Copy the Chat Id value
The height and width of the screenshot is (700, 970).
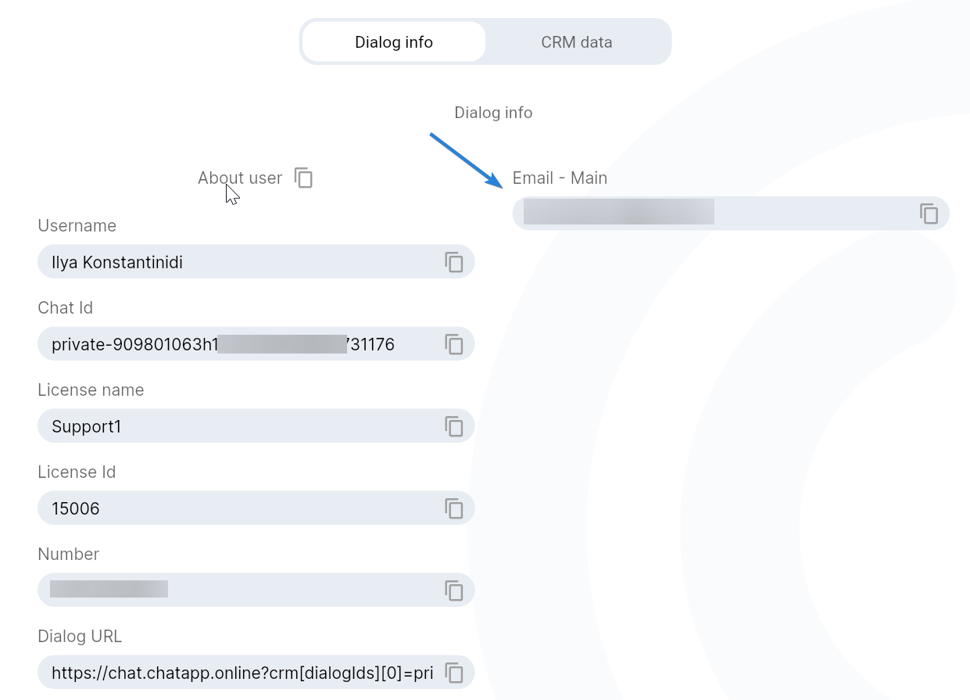pyautogui.click(x=454, y=344)
